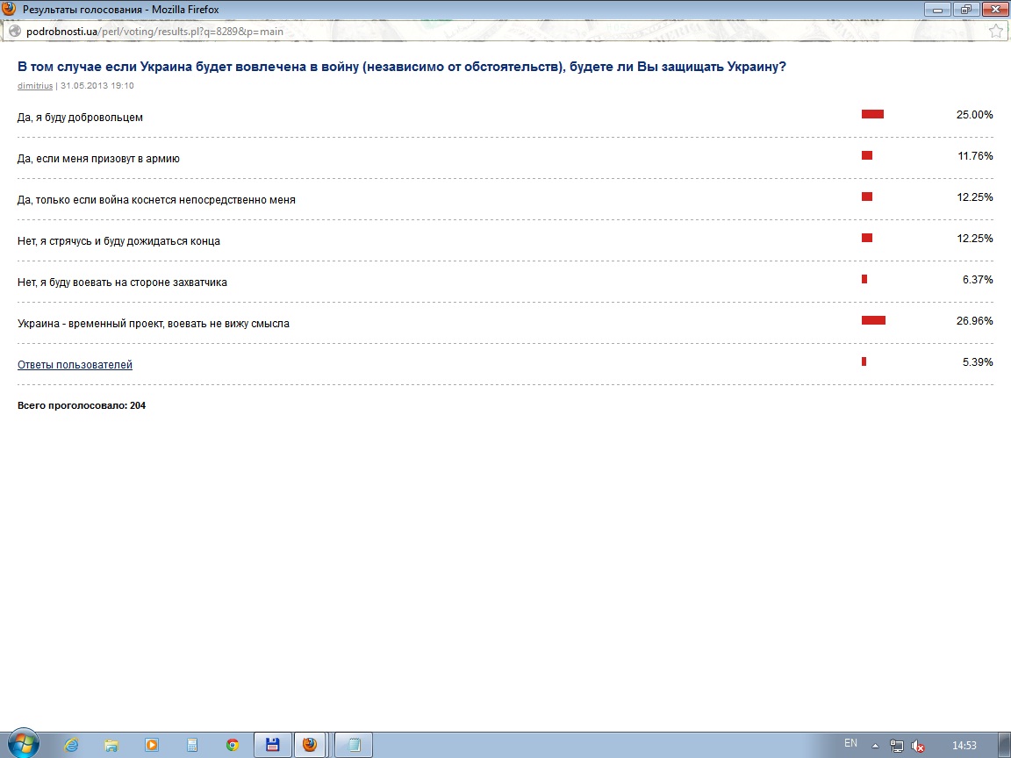
Task: Click the Windows Start orb
Action: point(23,744)
